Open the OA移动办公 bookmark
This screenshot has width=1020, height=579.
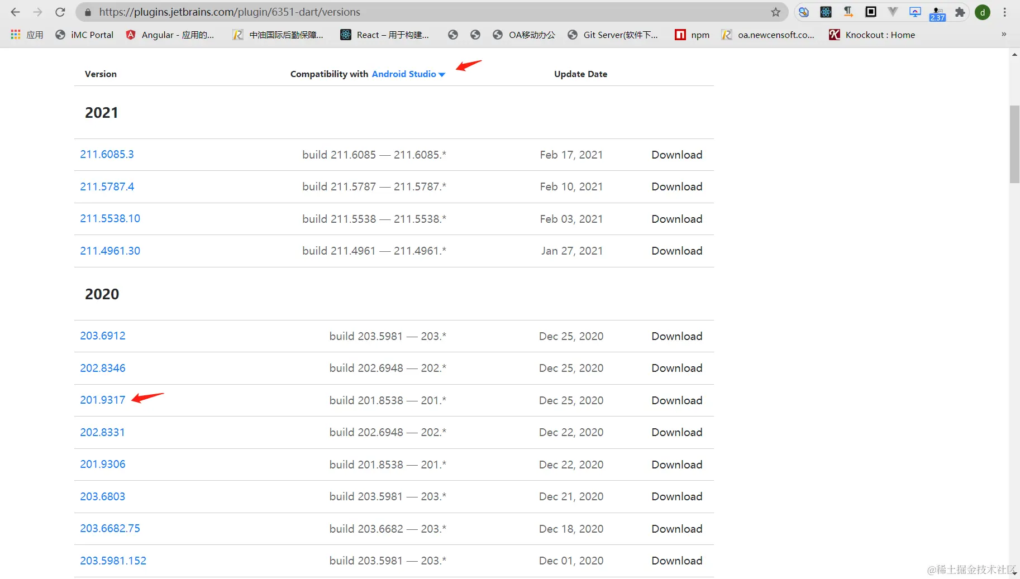[524, 35]
